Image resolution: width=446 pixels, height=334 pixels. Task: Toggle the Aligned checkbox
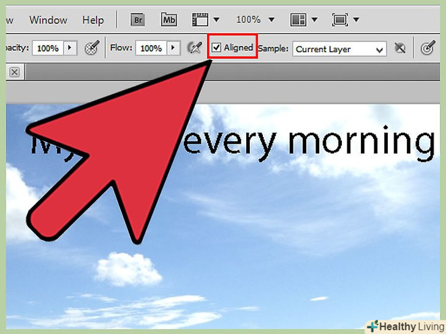click(x=216, y=48)
